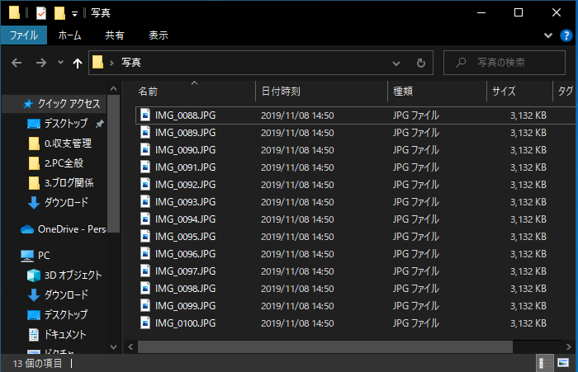
Task: Open recent locations dropdown arrow
Action: [x=60, y=63]
